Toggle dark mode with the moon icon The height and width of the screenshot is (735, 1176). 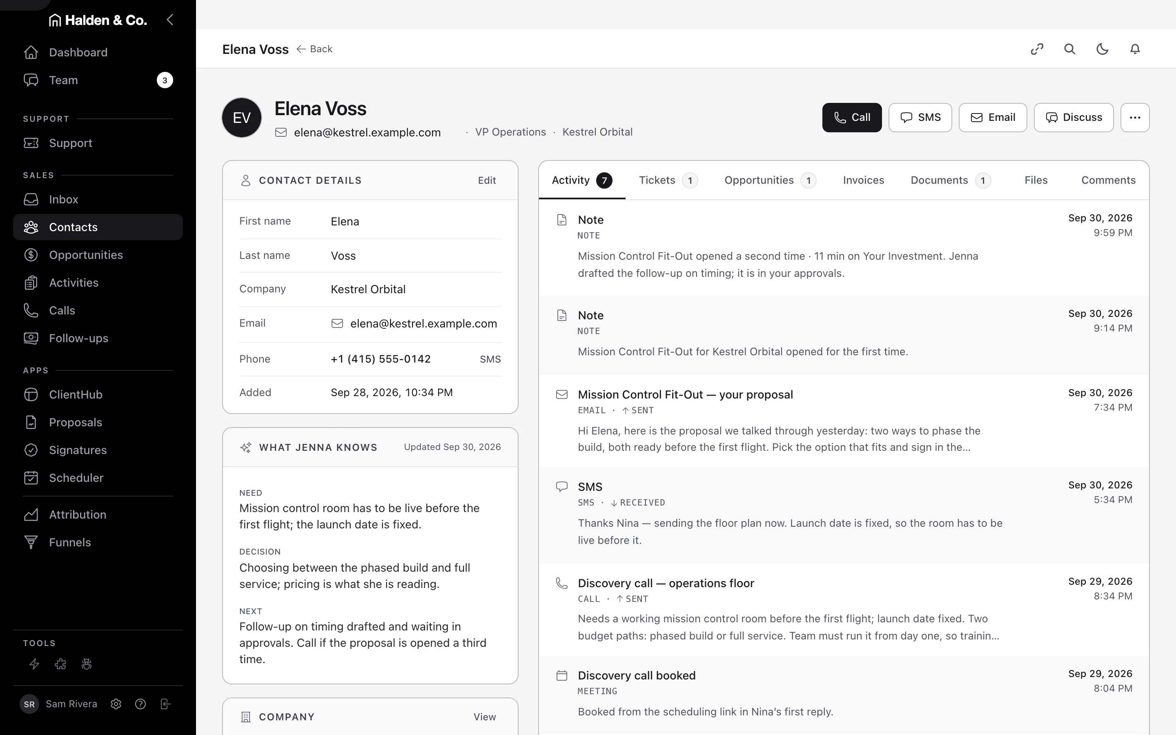tap(1102, 49)
